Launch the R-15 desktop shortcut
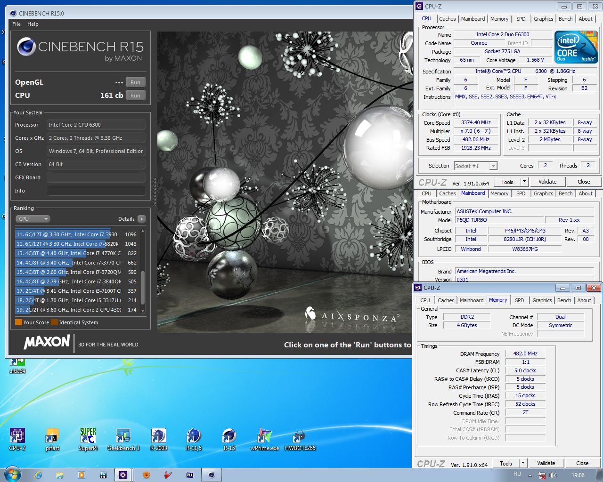This screenshot has width=603, height=482. [x=229, y=439]
